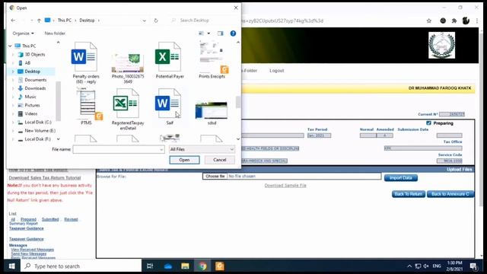Select the Potential Payer Excel file

(170, 60)
